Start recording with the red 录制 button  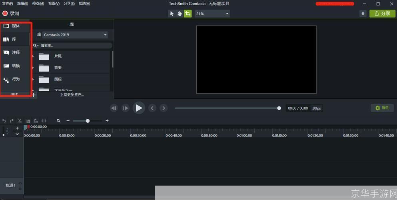[x=11, y=14]
